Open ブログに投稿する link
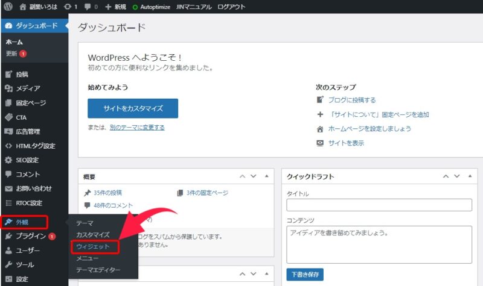483x286 pixels. (352, 100)
